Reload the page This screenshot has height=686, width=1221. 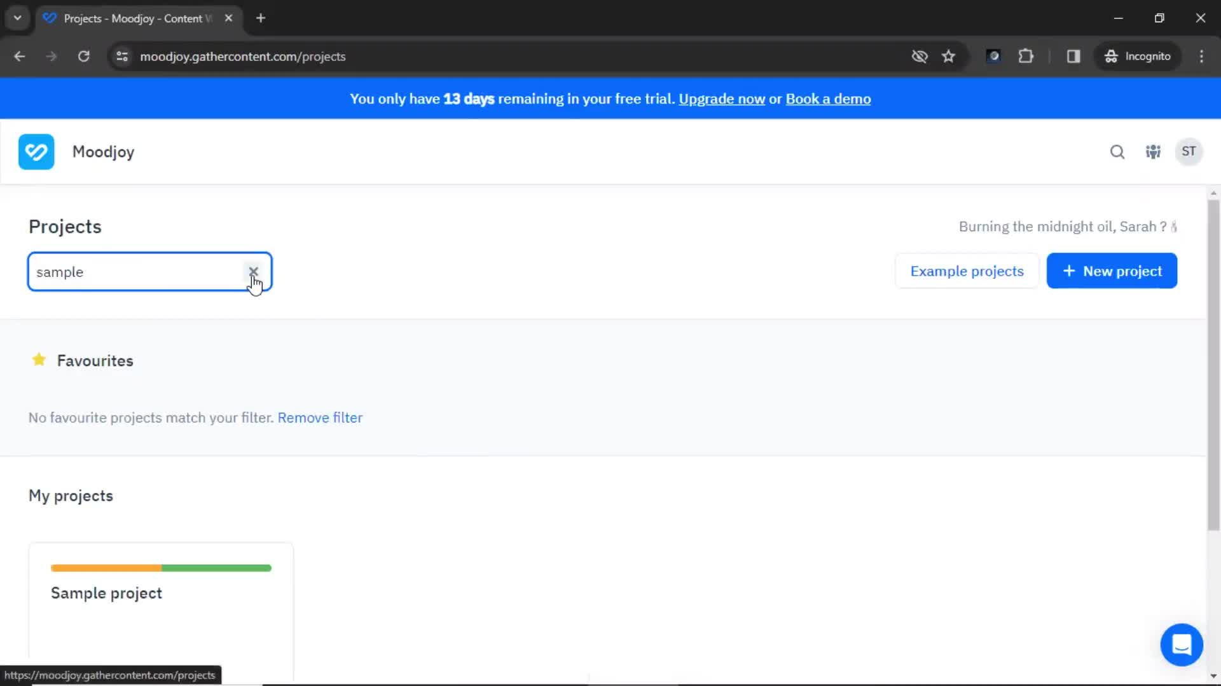pos(84,57)
